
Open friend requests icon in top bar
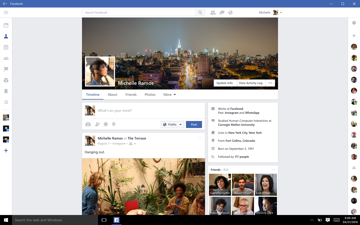pyautogui.click(x=213, y=12)
